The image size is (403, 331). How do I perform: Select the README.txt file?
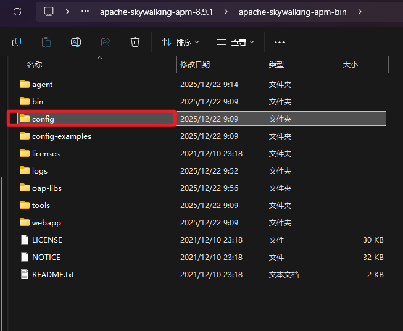pos(52,274)
